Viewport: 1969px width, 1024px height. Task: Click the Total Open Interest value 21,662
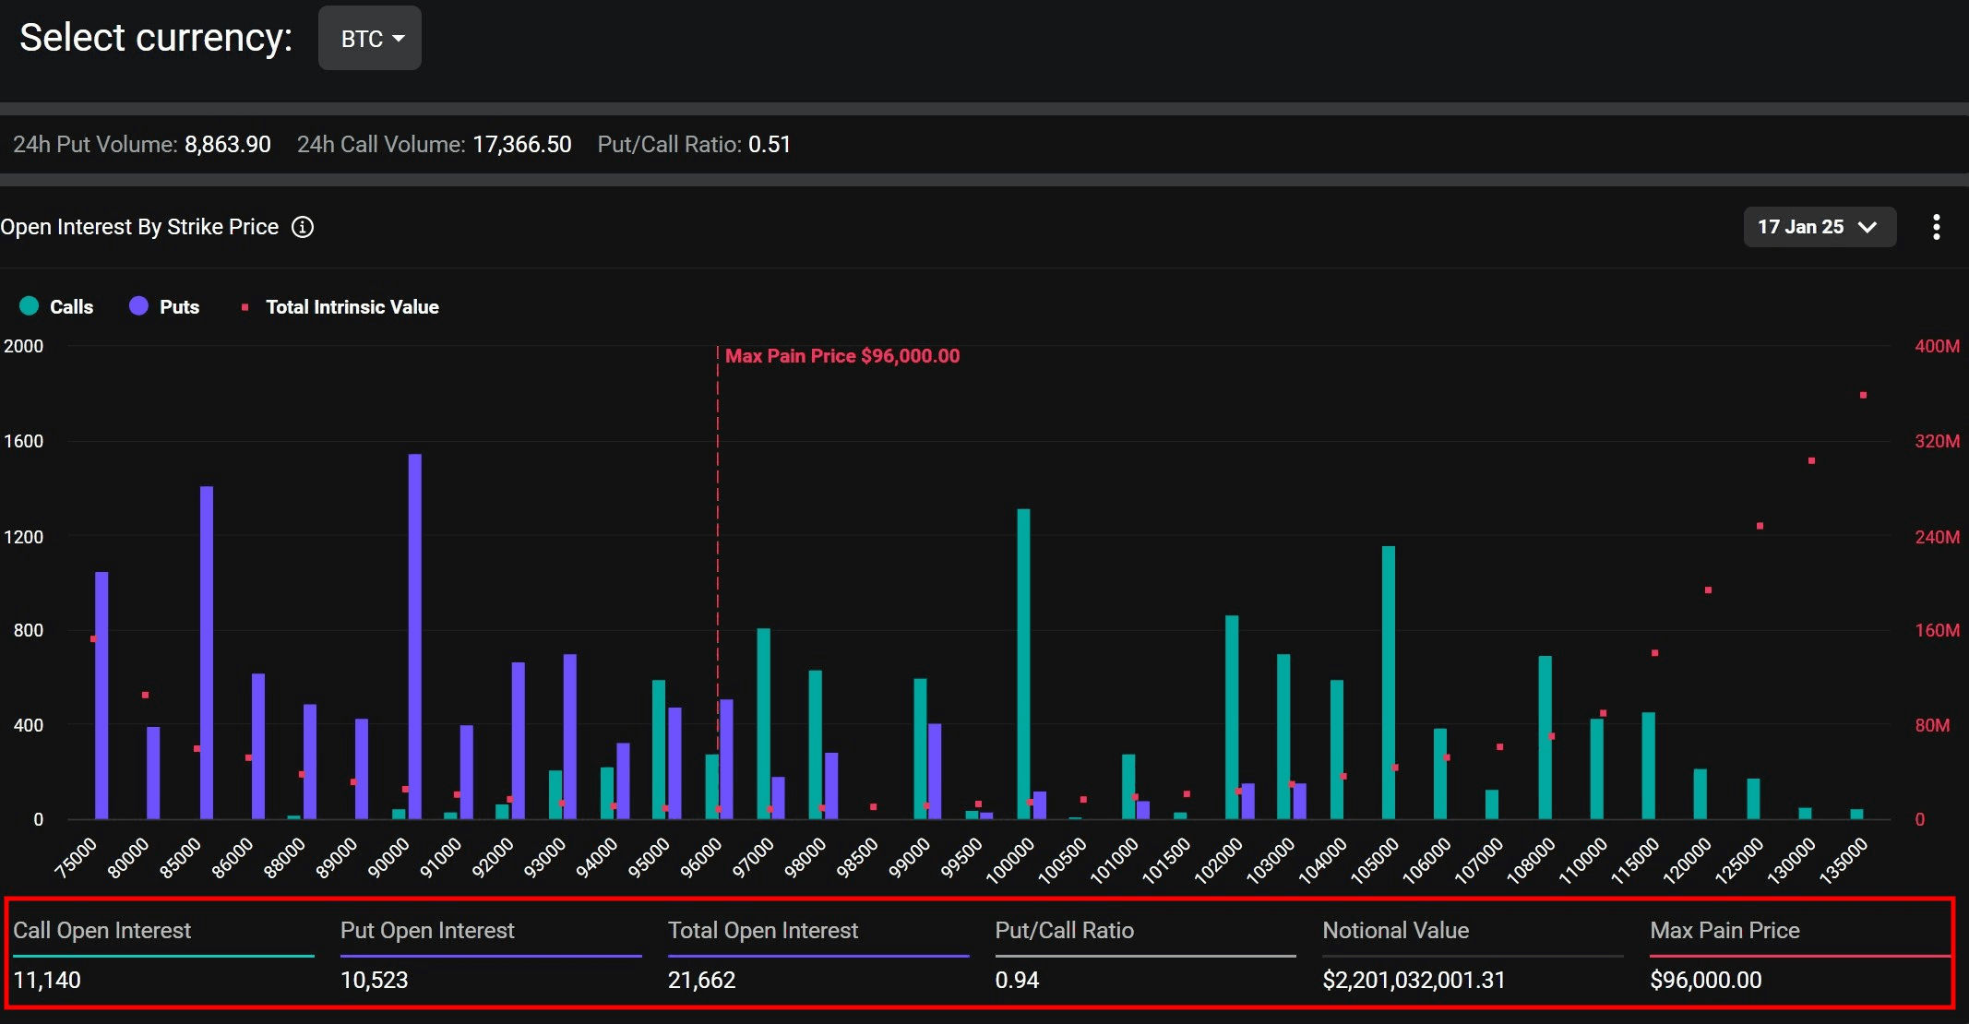pyautogui.click(x=702, y=980)
